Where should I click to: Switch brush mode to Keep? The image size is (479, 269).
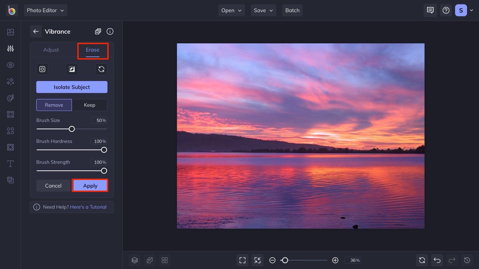coord(90,105)
